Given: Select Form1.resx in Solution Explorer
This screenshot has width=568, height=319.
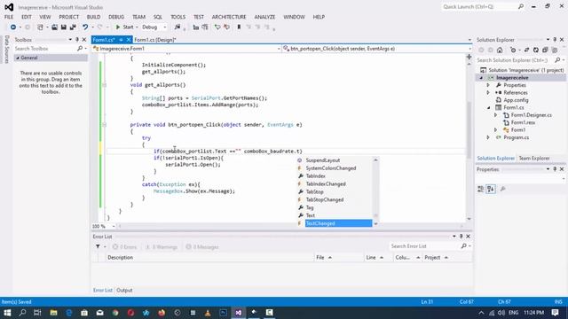Looking at the screenshot, I should 523,122.
